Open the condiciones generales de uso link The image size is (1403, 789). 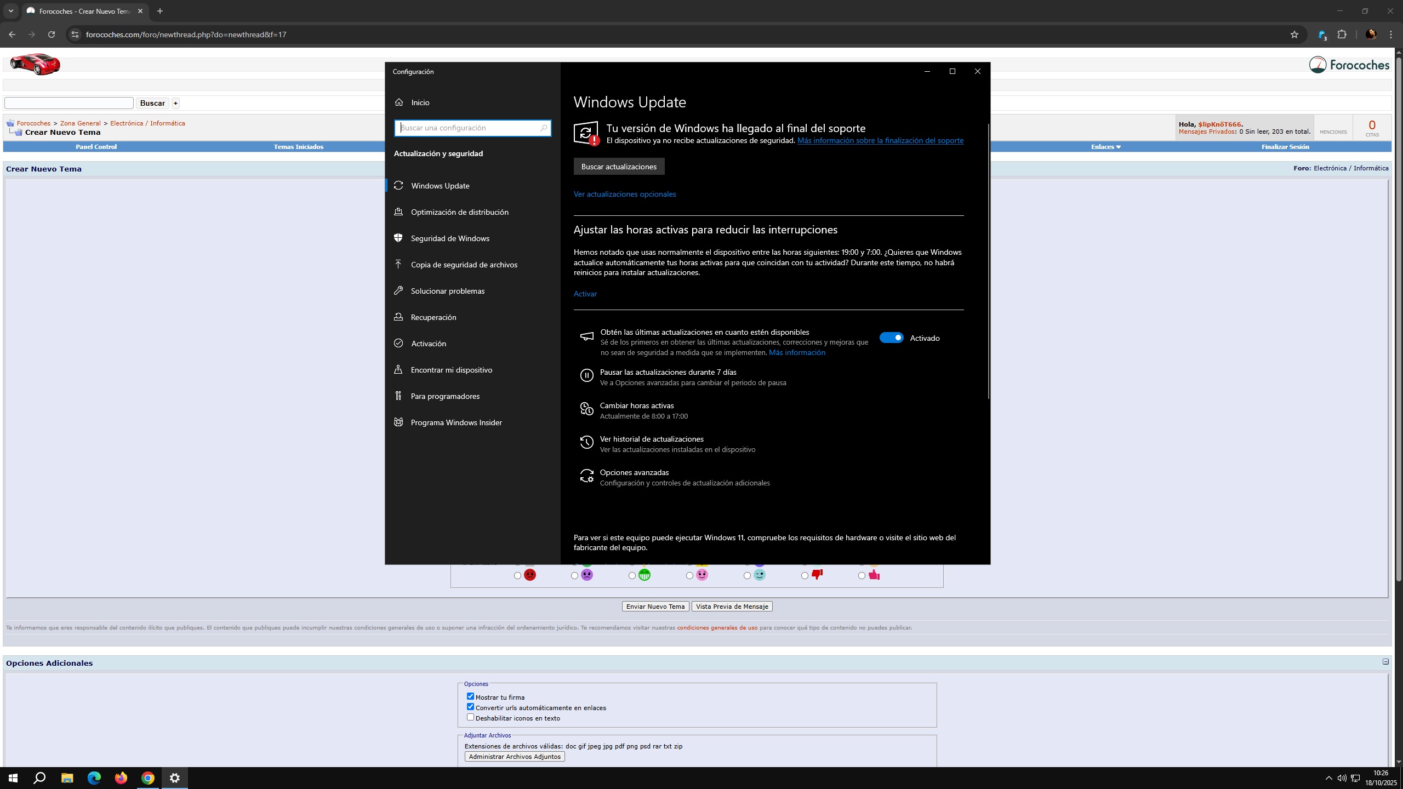click(x=717, y=628)
